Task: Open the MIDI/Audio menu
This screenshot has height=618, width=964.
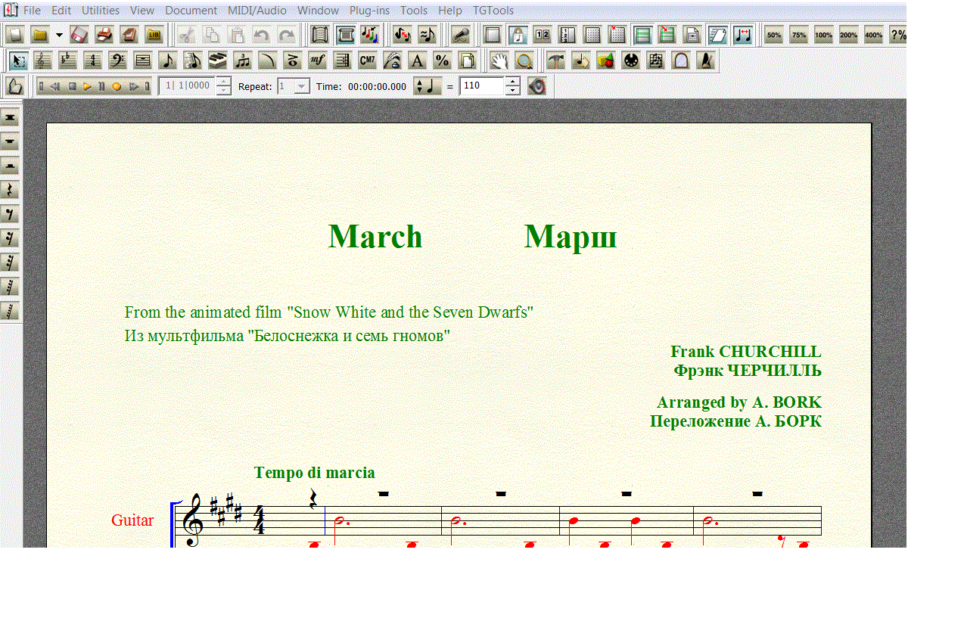Action: pyautogui.click(x=257, y=11)
